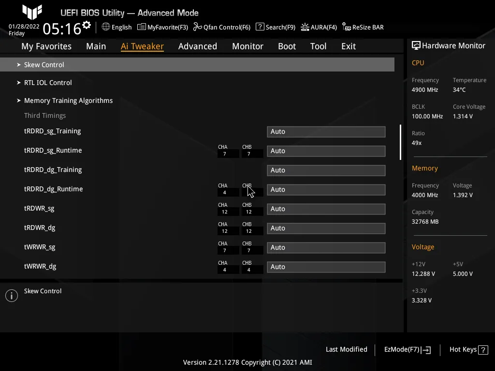Click the tRDRD_dg_Training label
Screen dimensions: 495x371
[53, 170]
